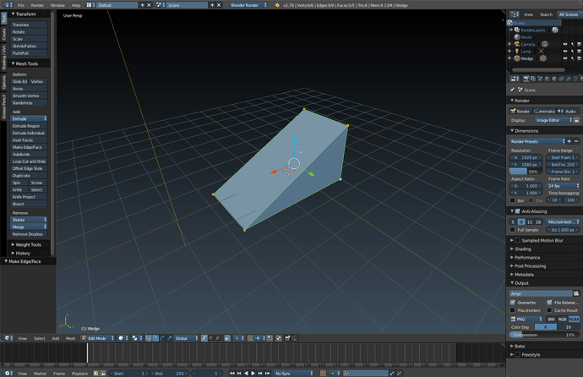Toggle the Overwrite checkbox
Image resolution: width=583 pixels, height=377 pixels.
click(513, 303)
